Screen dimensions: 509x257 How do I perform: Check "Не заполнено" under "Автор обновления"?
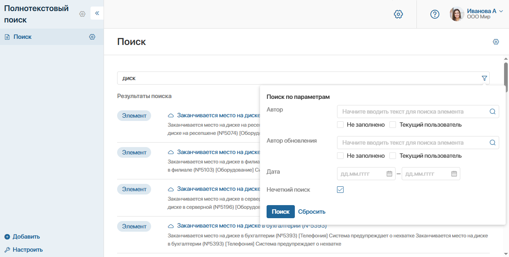point(340,156)
